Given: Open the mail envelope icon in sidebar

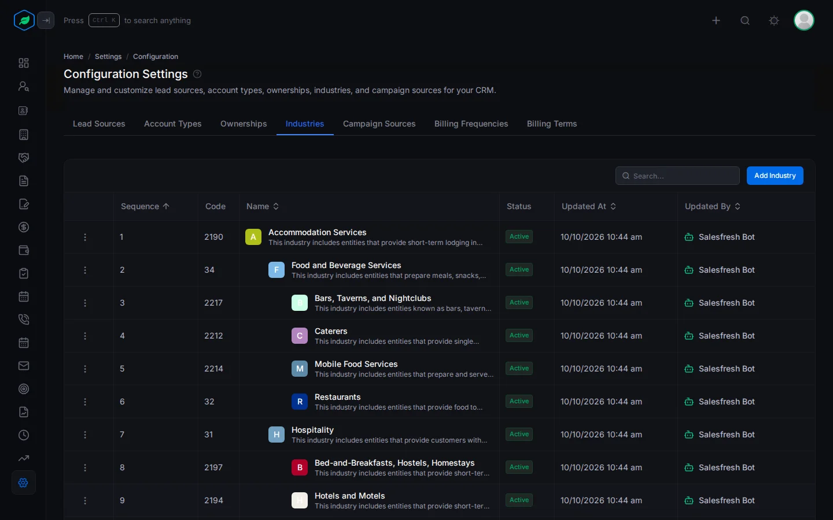Looking at the screenshot, I should tap(24, 366).
